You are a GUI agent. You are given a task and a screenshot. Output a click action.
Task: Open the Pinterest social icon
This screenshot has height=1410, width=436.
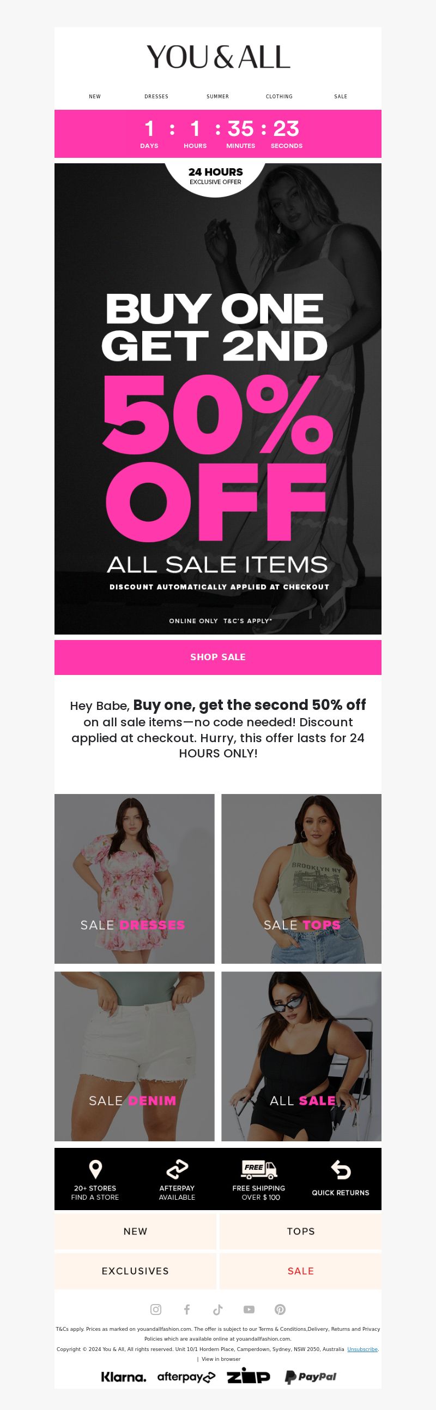(280, 1310)
